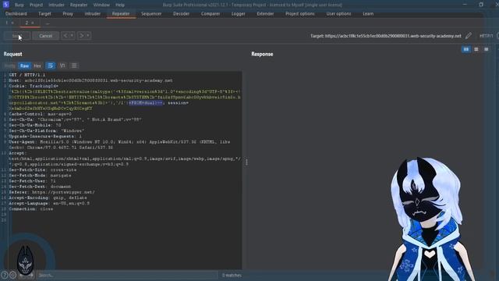Open the Learn tab
This screenshot has height=281, width=499.
(368, 14)
